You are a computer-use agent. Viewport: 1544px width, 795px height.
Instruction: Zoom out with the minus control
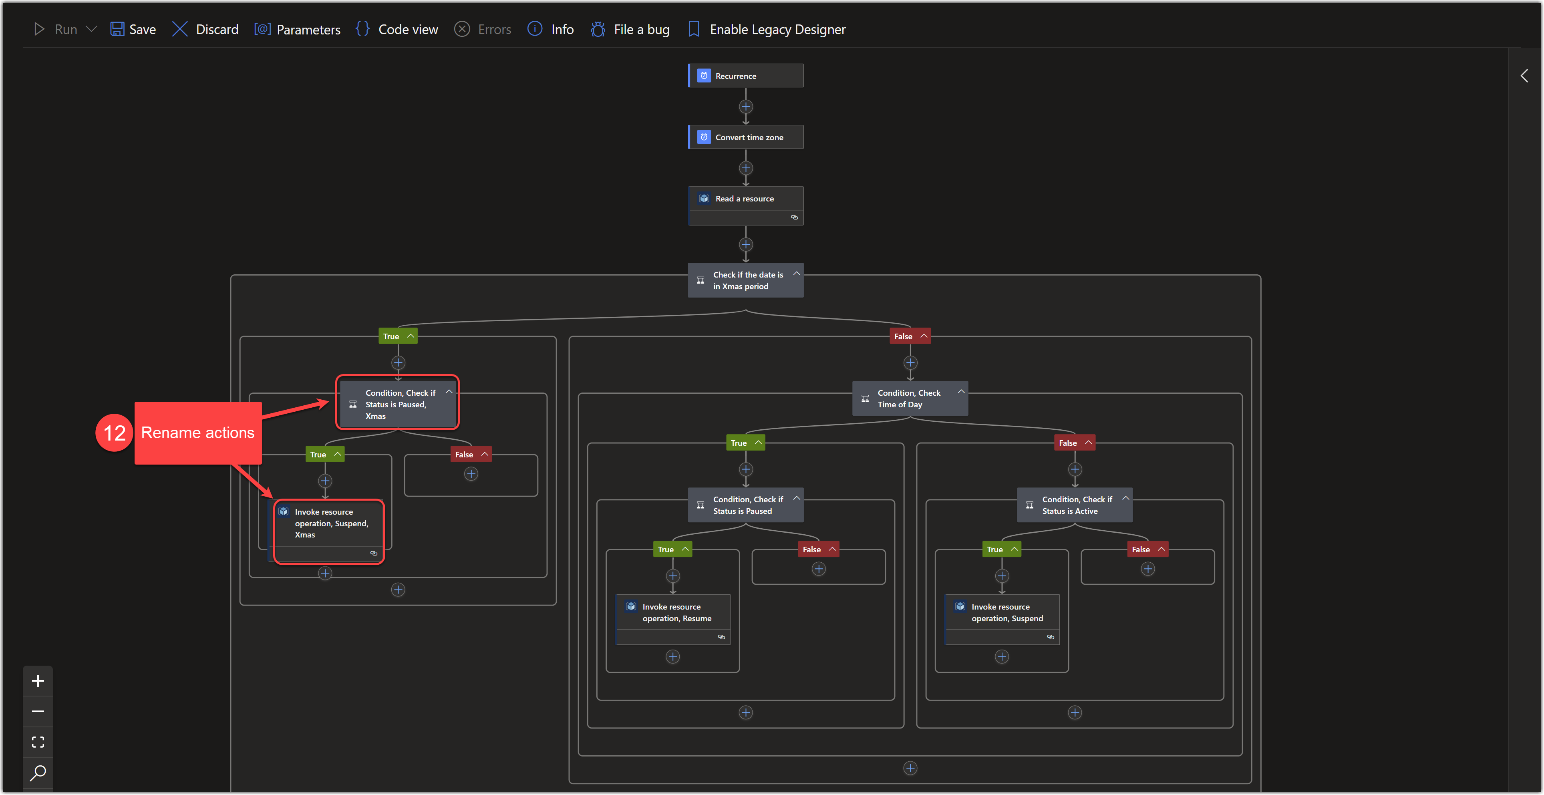(38, 712)
